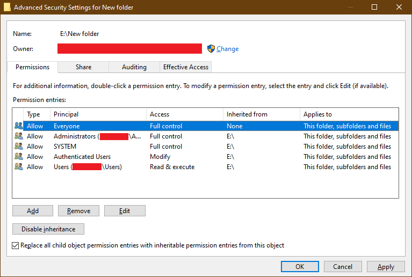412x277 pixels.
Task: Click the Edit button
Action: (x=125, y=211)
